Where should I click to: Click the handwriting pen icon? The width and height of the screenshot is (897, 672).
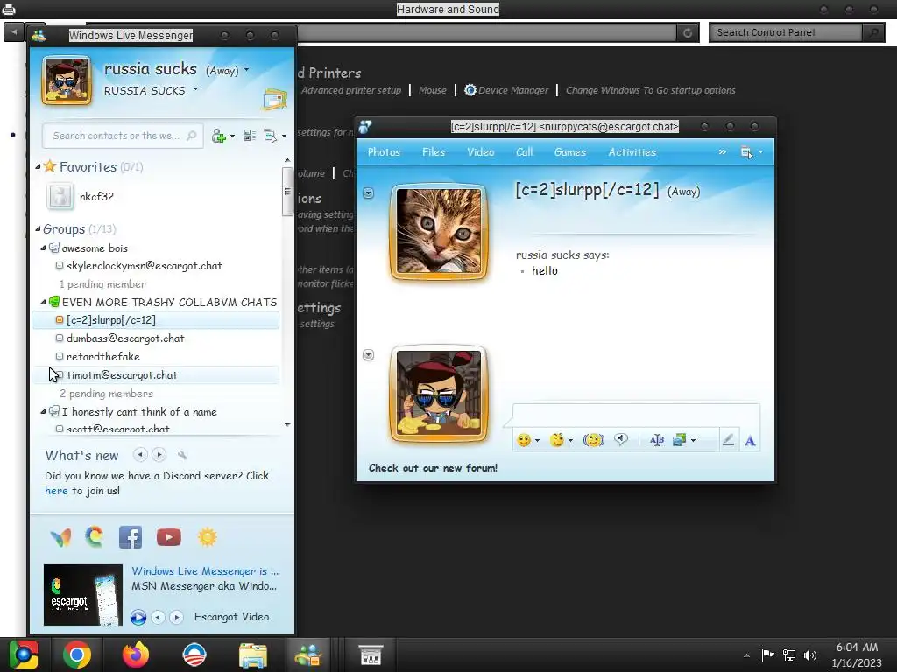(728, 440)
